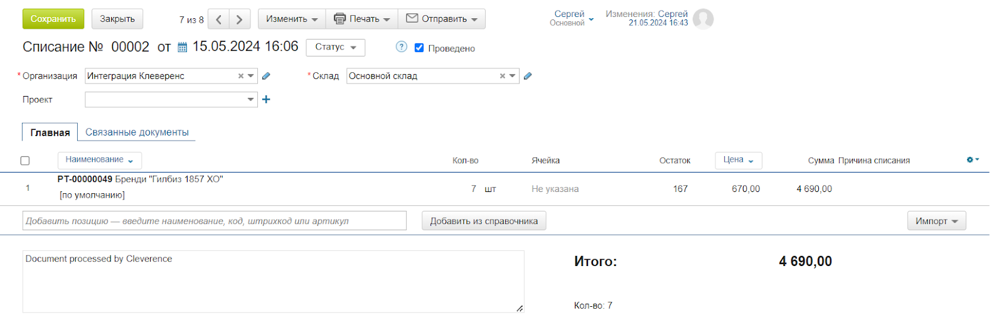Image resolution: width=1004 pixels, height=325 pixels.
Task: Go to next document arrow
Action: click(x=240, y=19)
